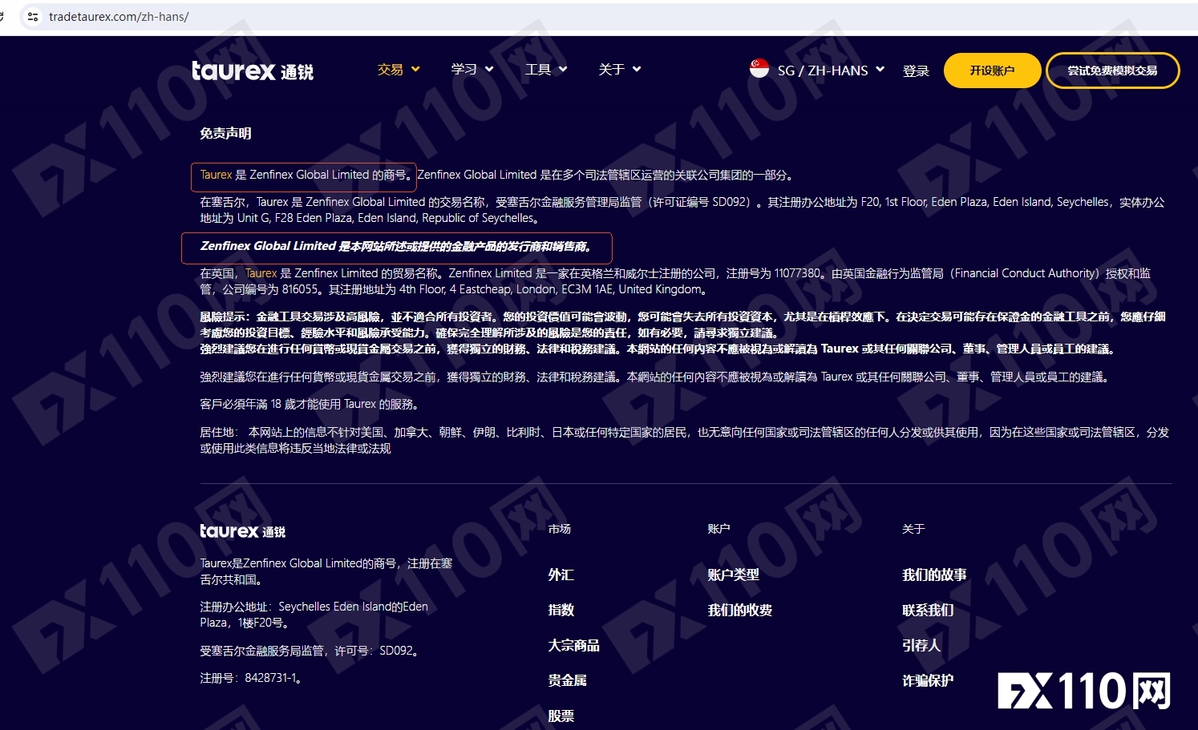Click the 客户必须年满 18 岁 sentence
Screen dimensions: 1198x730
click(x=310, y=405)
